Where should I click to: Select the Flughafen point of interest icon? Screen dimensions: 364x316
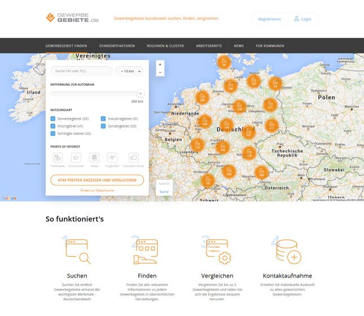(x=112, y=158)
